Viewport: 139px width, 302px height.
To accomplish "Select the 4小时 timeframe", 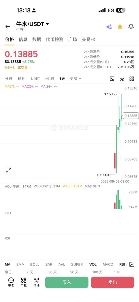I will [50, 79].
